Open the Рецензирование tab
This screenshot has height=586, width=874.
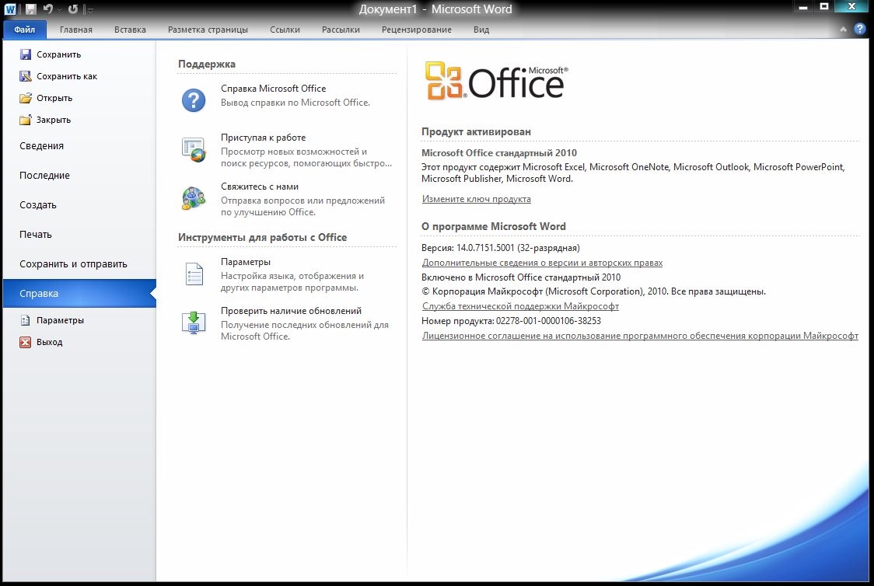coord(416,30)
